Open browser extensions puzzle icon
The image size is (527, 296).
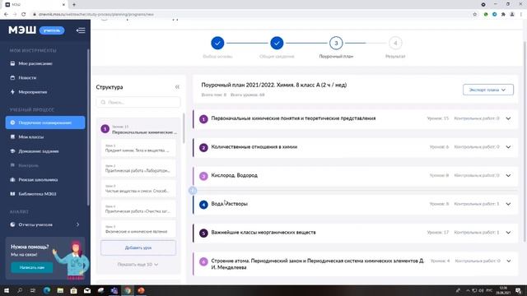tap(503, 15)
